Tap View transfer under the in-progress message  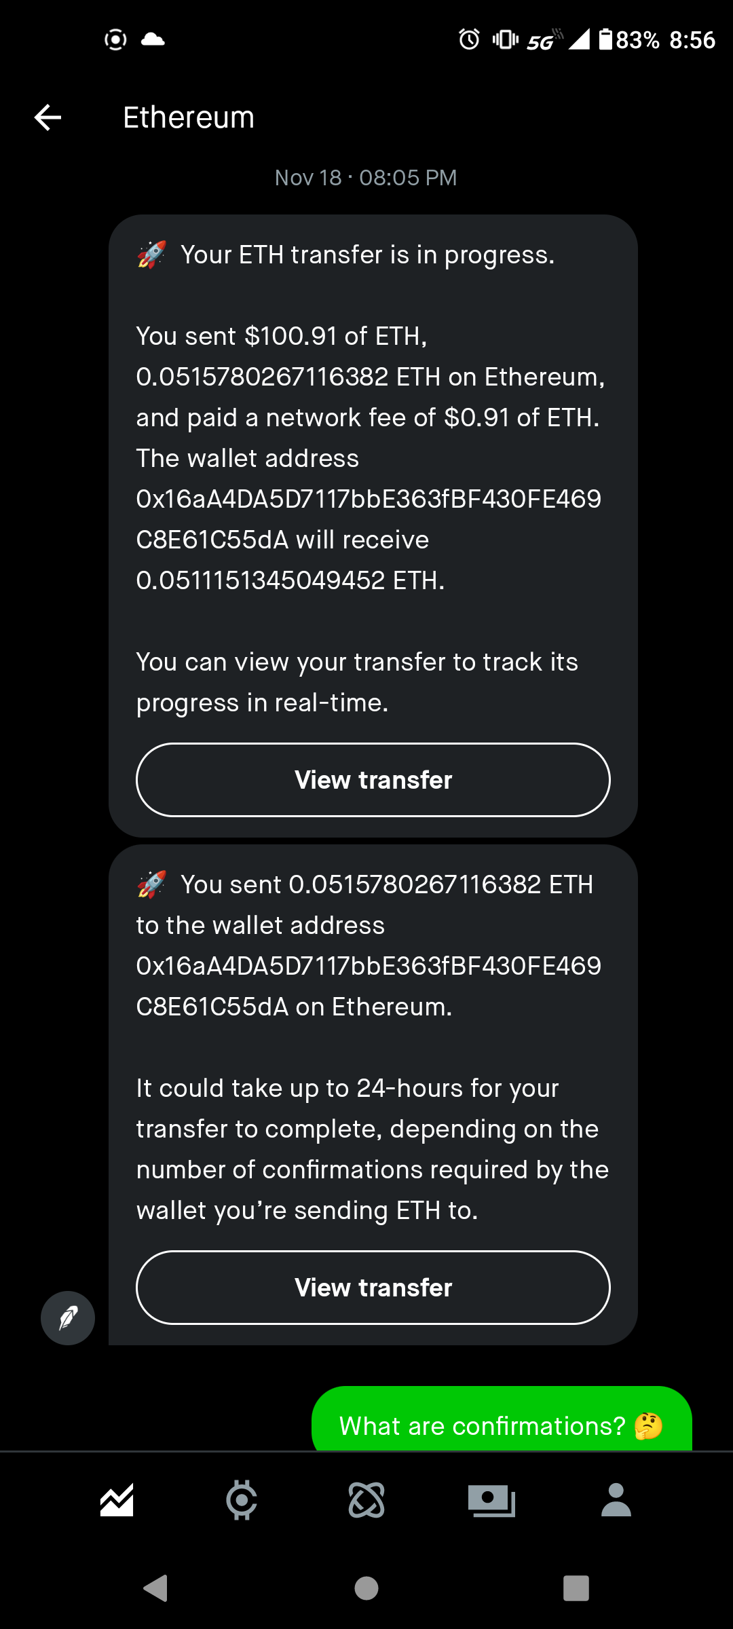[373, 780]
